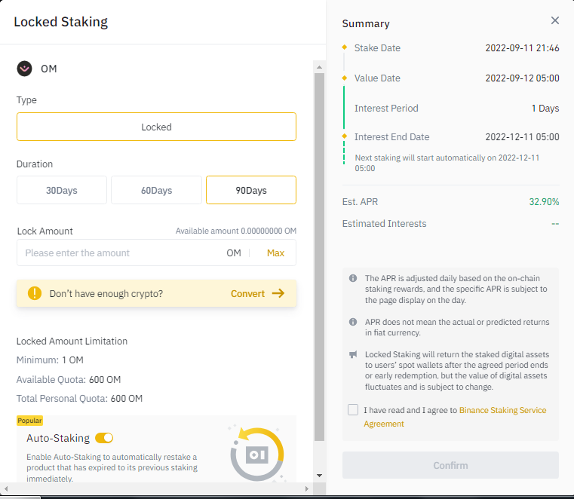Click the info icon next to APR adjusted note
Viewport: 574px width, 499px height.
(353, 278)
